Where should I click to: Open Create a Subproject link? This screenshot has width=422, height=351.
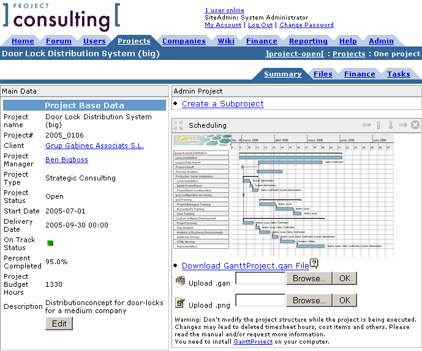pos(222,103)
